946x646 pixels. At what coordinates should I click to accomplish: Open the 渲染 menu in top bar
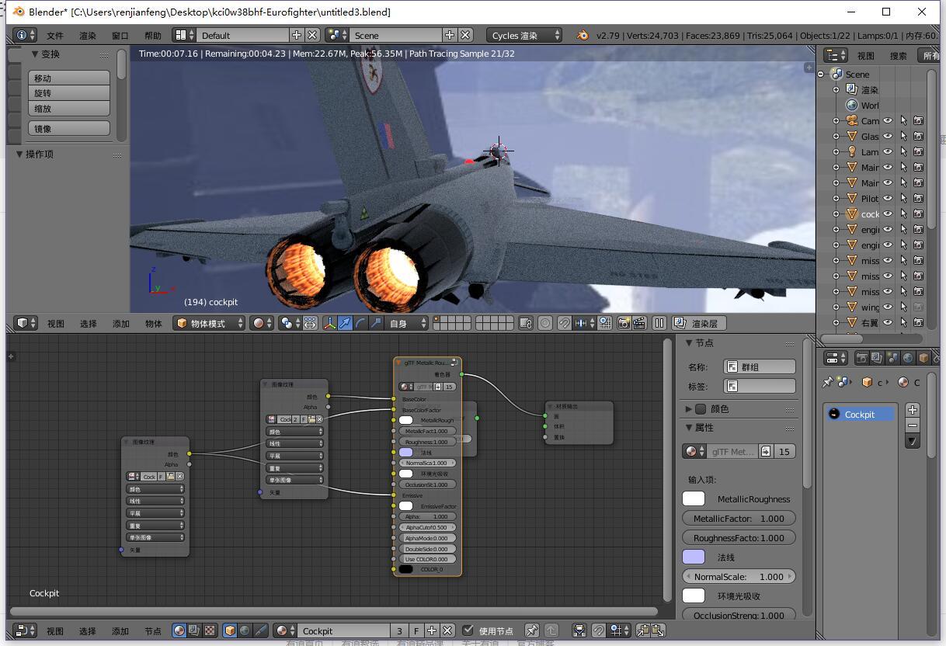(88, 36)
